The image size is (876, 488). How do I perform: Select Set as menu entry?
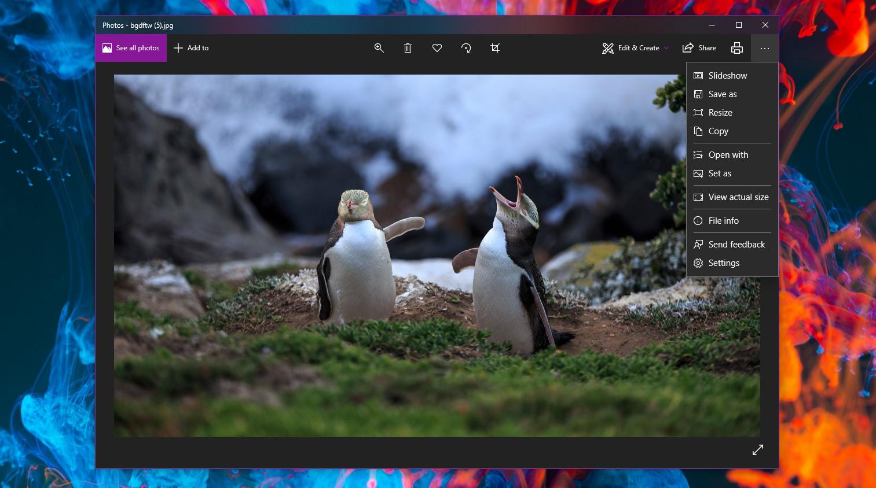pyautogui.click(x=732, y=173)
